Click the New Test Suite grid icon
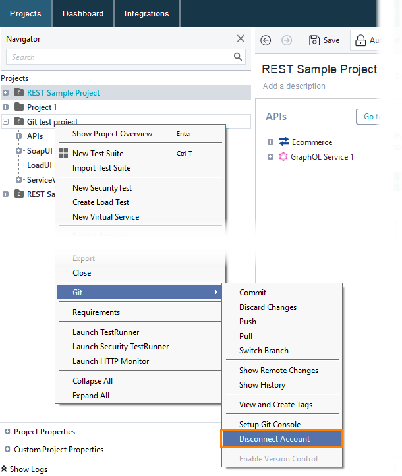 (x=63, y=153)
